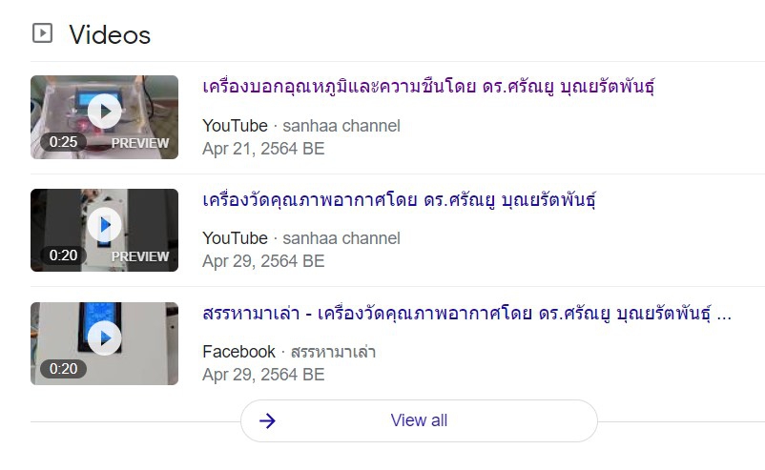Image resolution: width=765 pixels, height=470 pixels.
Task: Open the เครื่องบอกอุณหภูมิและความชื้น video title link
Action: click(428, 87)
